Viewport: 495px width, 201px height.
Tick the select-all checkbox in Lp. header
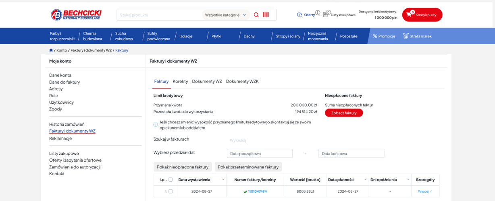[x=171, y=180]
